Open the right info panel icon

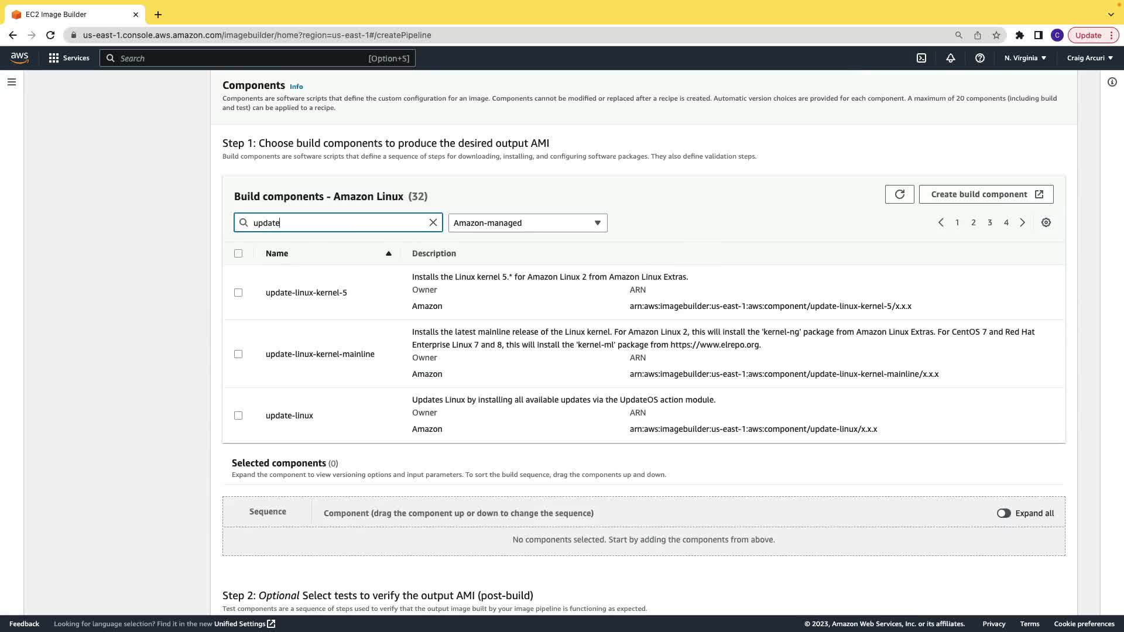[1112, 82]
